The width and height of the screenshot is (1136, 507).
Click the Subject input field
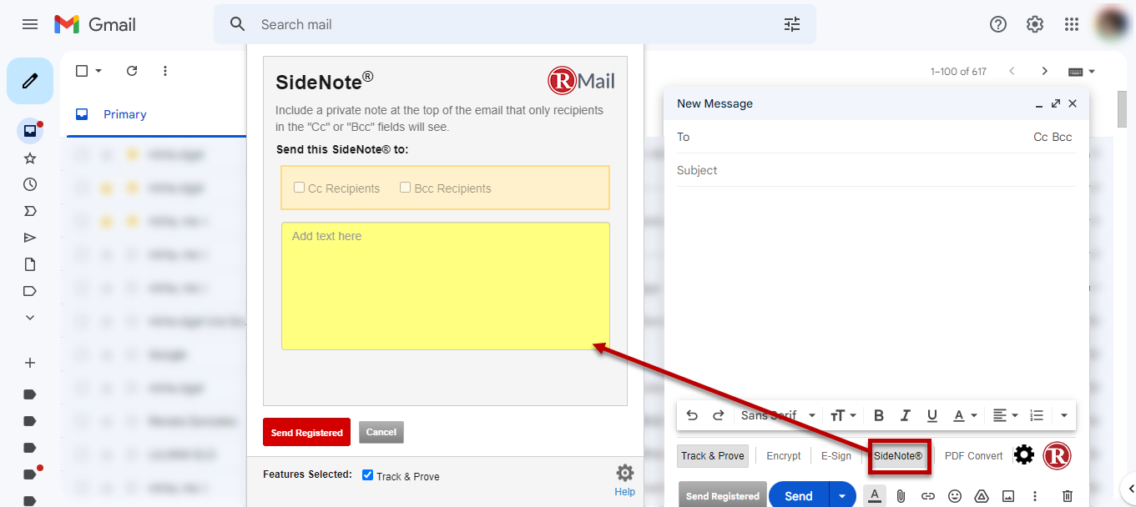[835, 170]
